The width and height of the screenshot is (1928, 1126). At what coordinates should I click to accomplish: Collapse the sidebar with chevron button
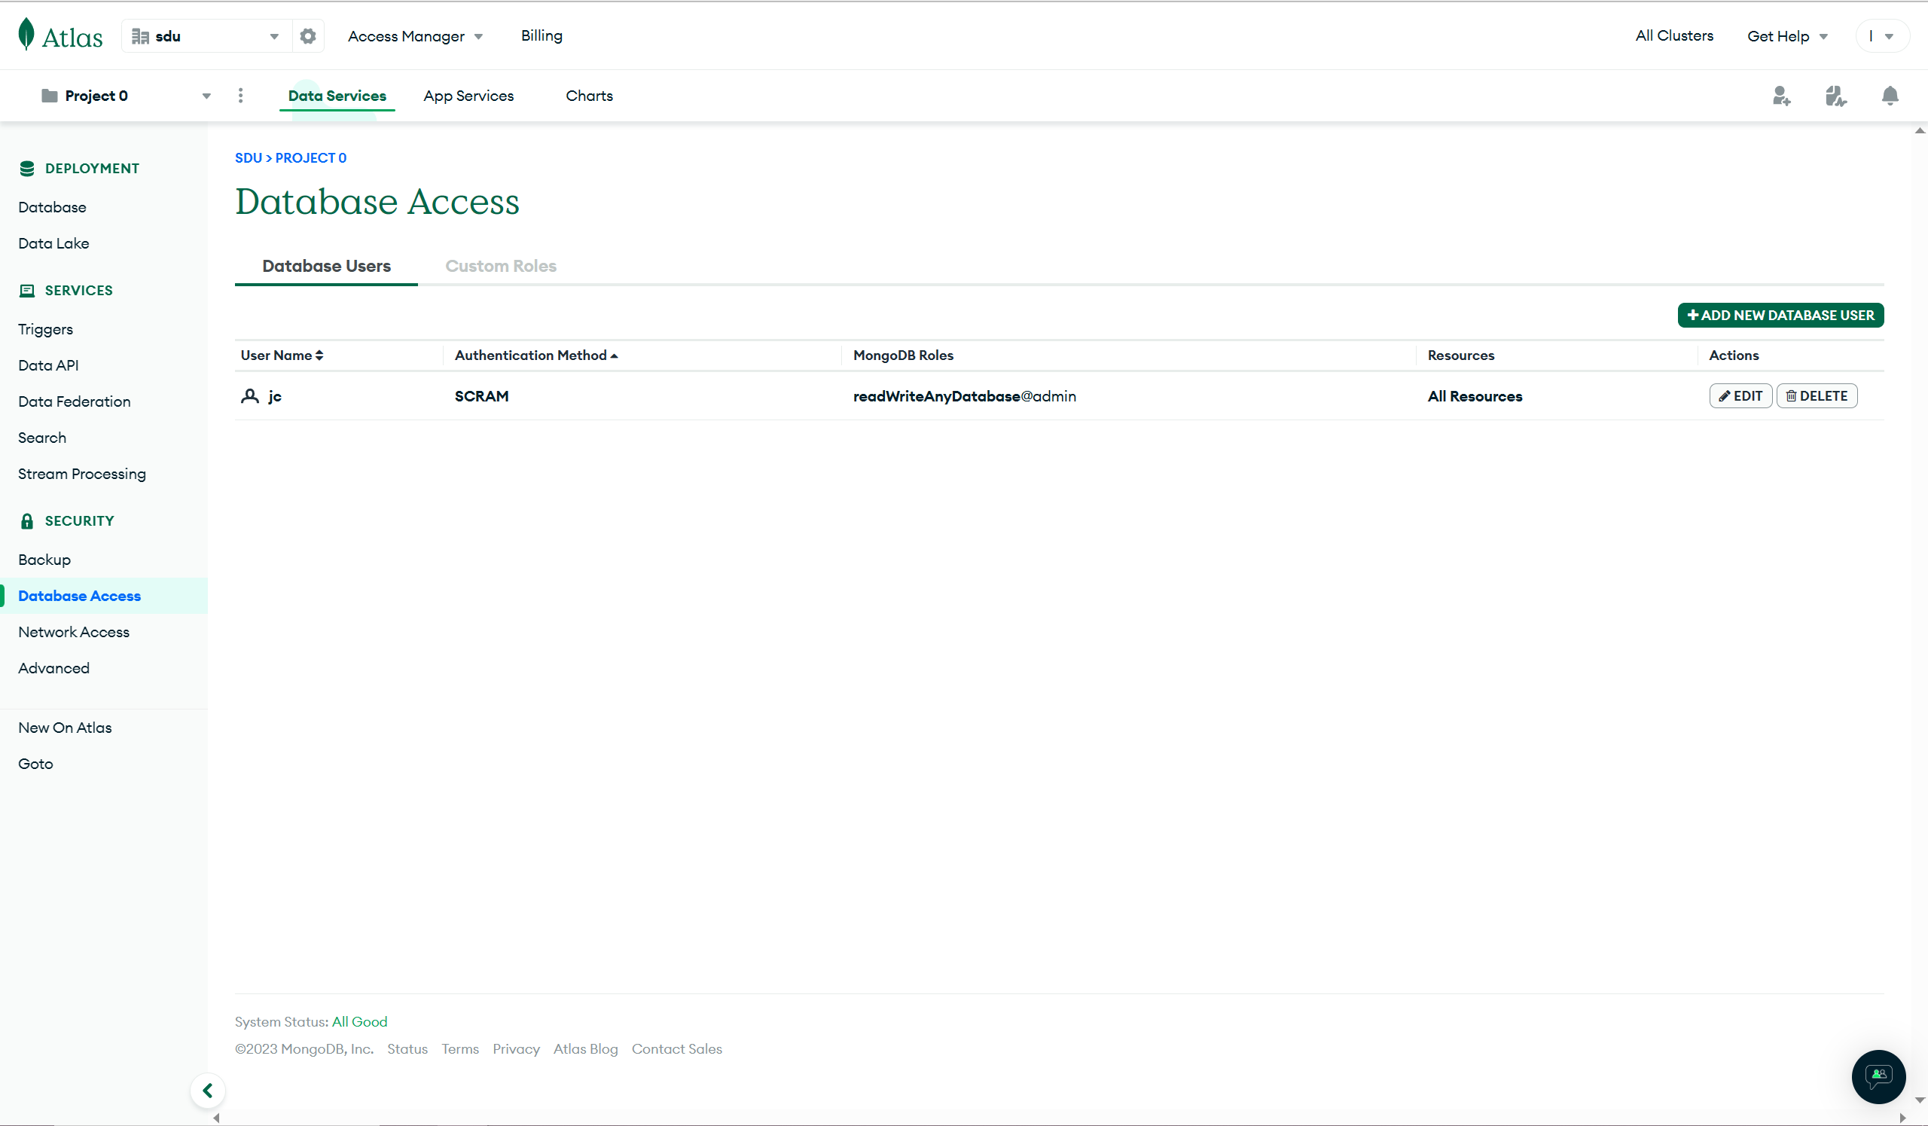207,1090
